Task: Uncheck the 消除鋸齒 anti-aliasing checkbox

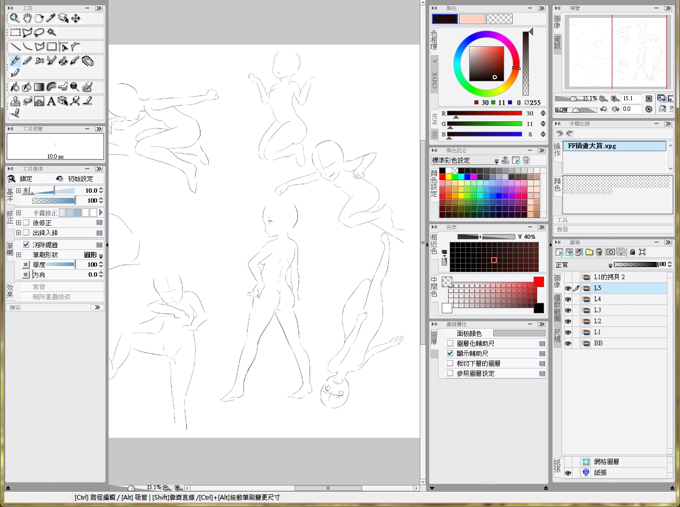Action: click(x=26, y=245)
